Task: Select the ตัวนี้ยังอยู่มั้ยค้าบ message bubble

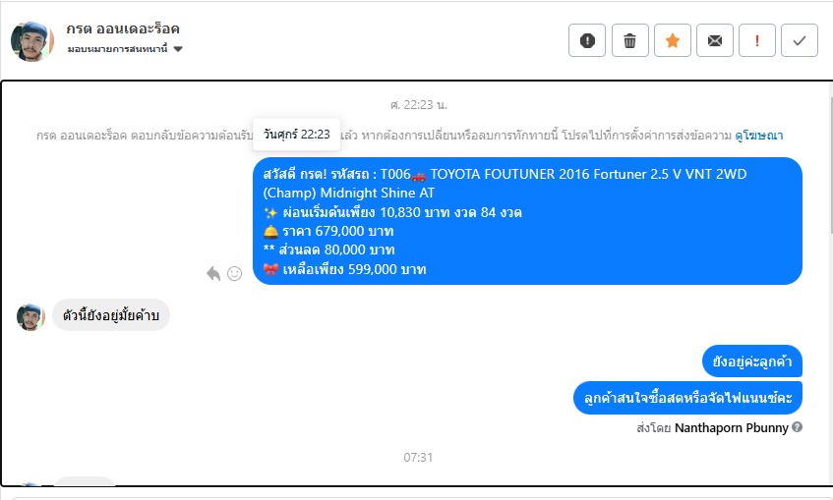Action: [x=110, y=315]
